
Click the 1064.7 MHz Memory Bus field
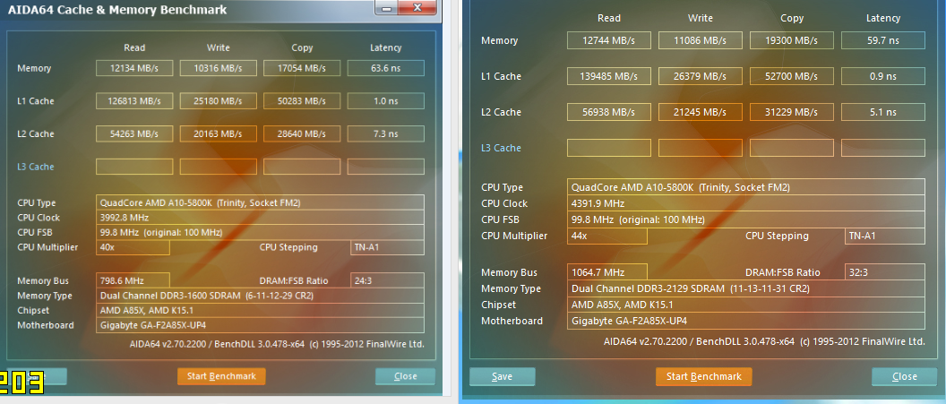(607, 272)
